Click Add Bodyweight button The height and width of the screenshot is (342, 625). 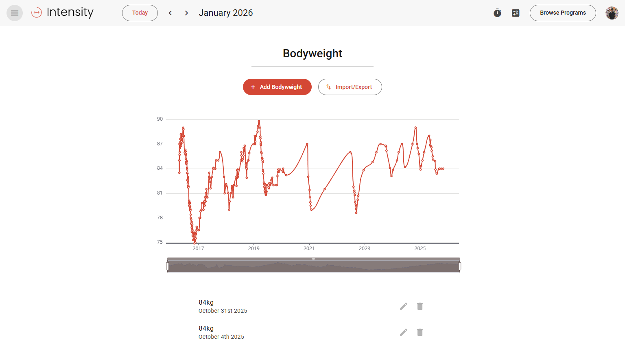277,87
